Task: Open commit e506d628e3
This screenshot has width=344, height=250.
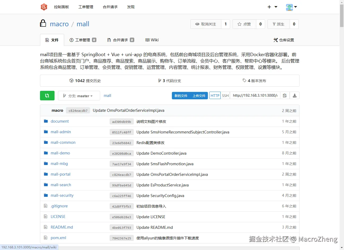Action: tap(122, 217)
